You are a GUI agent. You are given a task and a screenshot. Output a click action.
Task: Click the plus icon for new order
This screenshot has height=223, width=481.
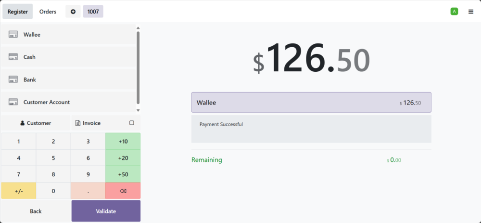pyautogui.click(x=73, y=12)
